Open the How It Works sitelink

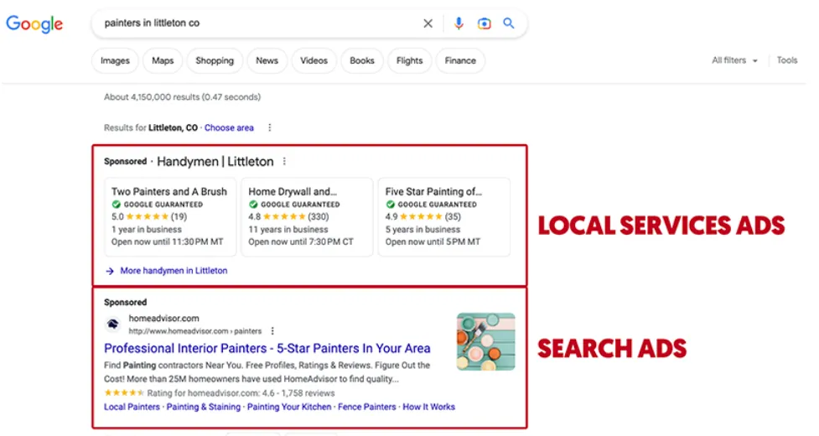(x=429, y=407)
